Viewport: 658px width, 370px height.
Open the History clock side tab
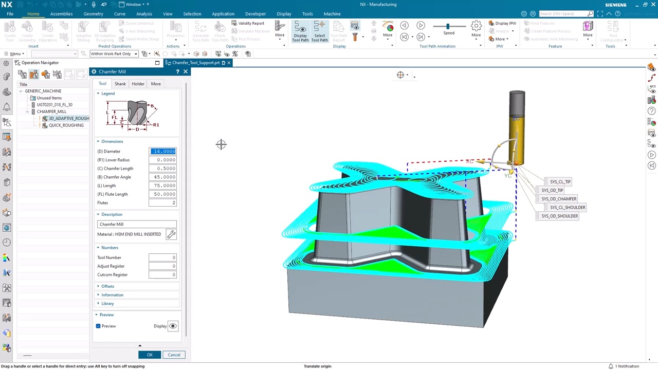[x=7, y=243]
